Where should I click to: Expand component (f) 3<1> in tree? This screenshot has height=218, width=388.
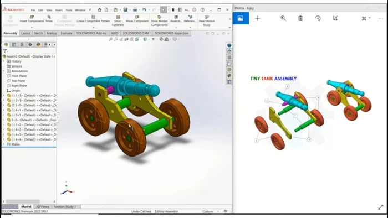[x=4, y=105]
